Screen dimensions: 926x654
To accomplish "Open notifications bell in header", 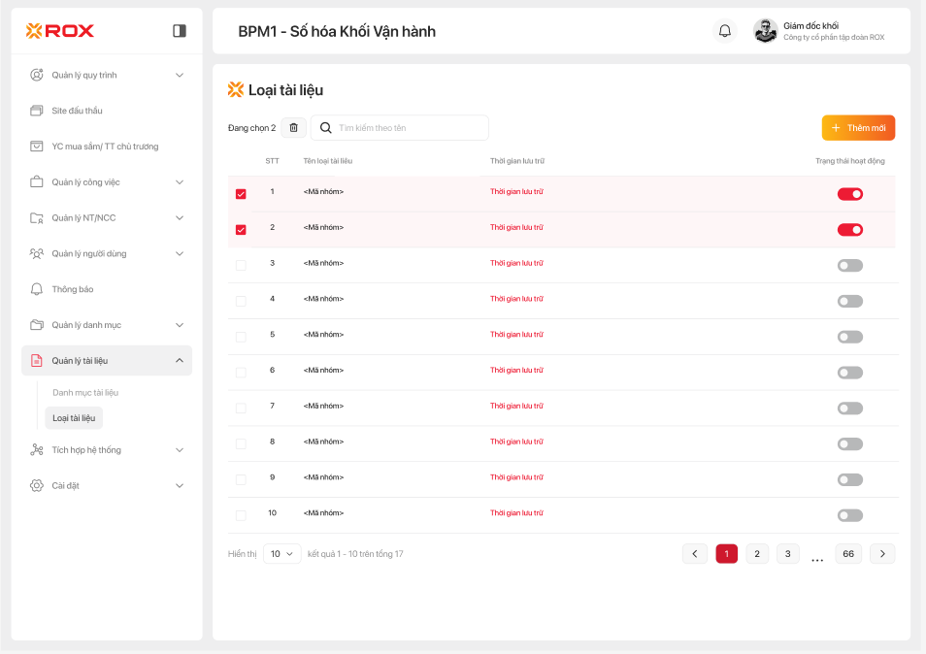I will coord(724,31).
